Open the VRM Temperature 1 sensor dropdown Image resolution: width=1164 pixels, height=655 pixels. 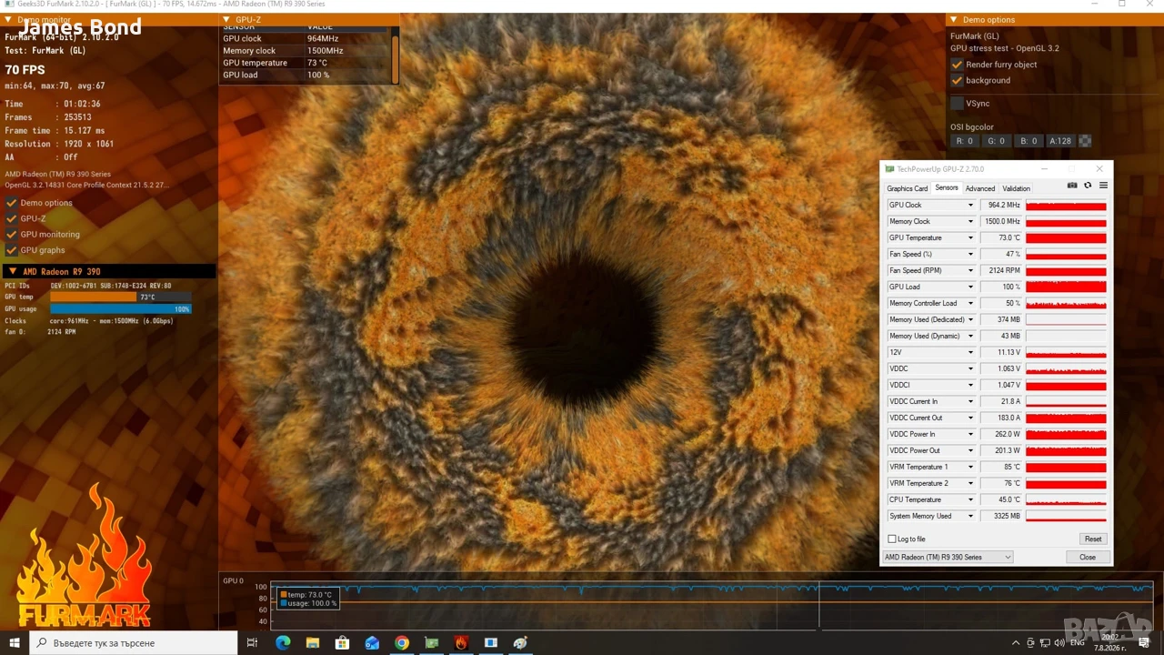pyautogui.click(x=970, y=468)
